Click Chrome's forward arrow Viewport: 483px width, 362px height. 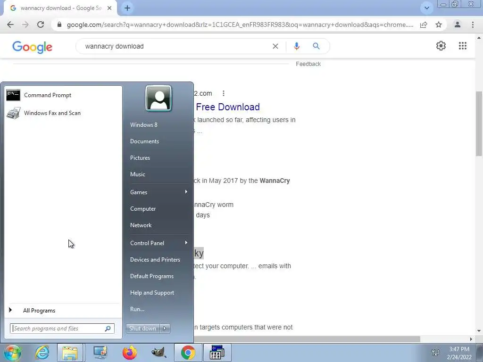[25, 25]
